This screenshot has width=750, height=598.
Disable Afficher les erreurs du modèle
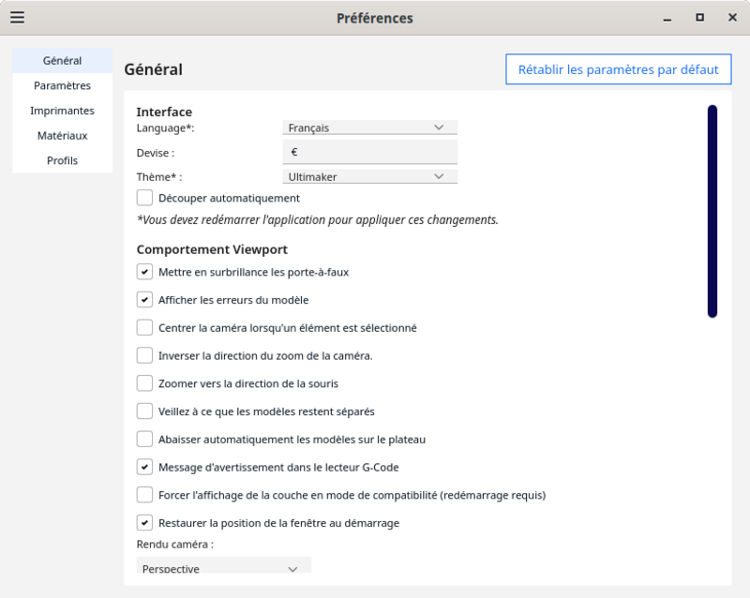[x=144, y=300]
